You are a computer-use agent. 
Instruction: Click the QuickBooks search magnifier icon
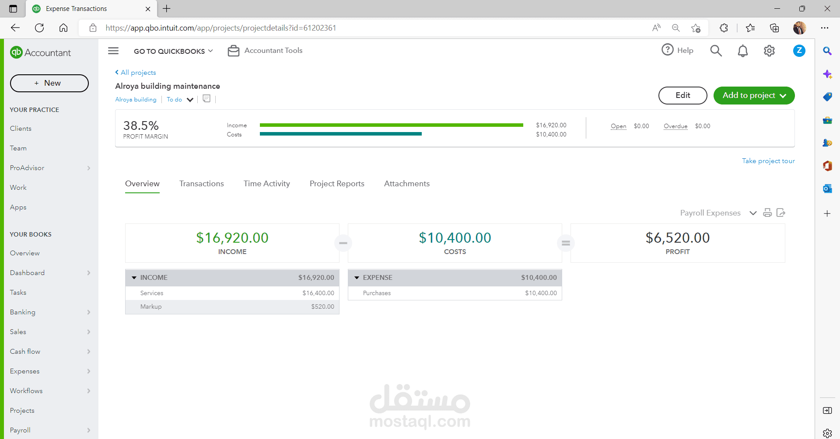click(716, 51)
